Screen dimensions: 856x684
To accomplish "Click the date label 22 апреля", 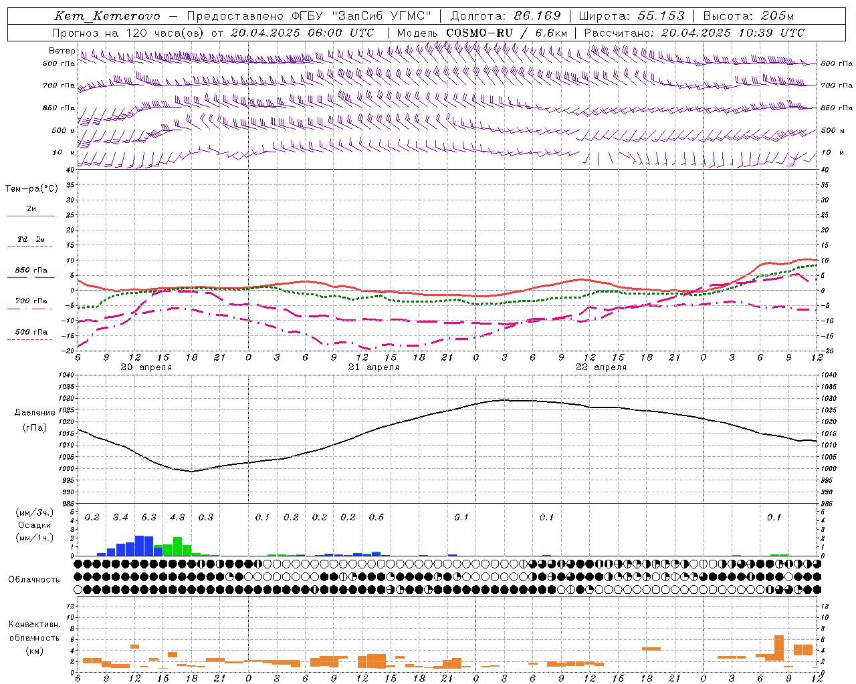I will pos(601,367).
